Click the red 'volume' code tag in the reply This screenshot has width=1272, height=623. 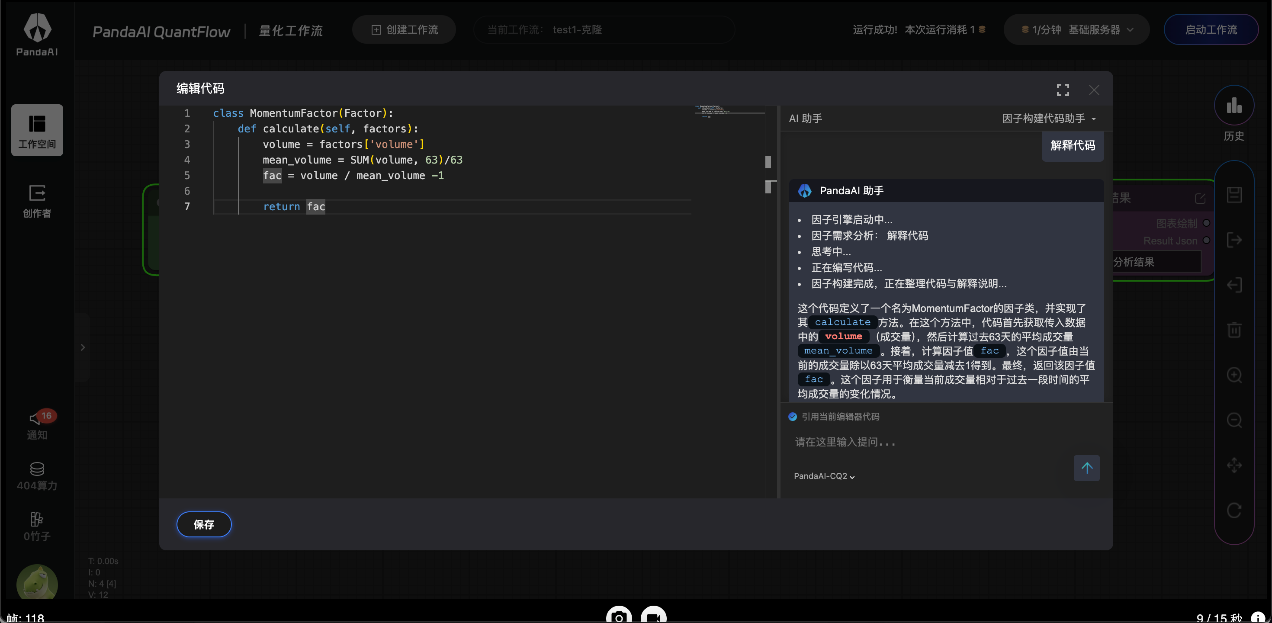click(x=843, y=336)
